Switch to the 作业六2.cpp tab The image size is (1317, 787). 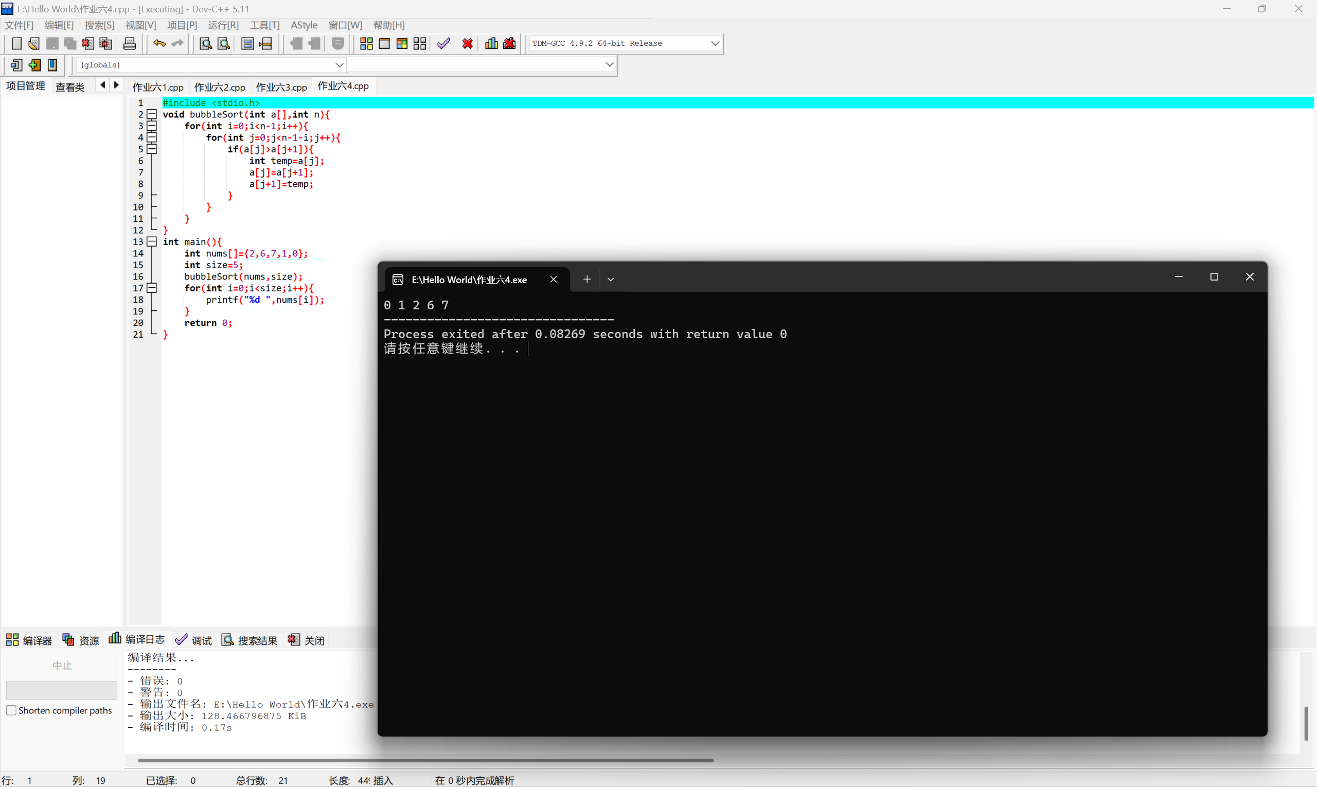click(219, 86)
